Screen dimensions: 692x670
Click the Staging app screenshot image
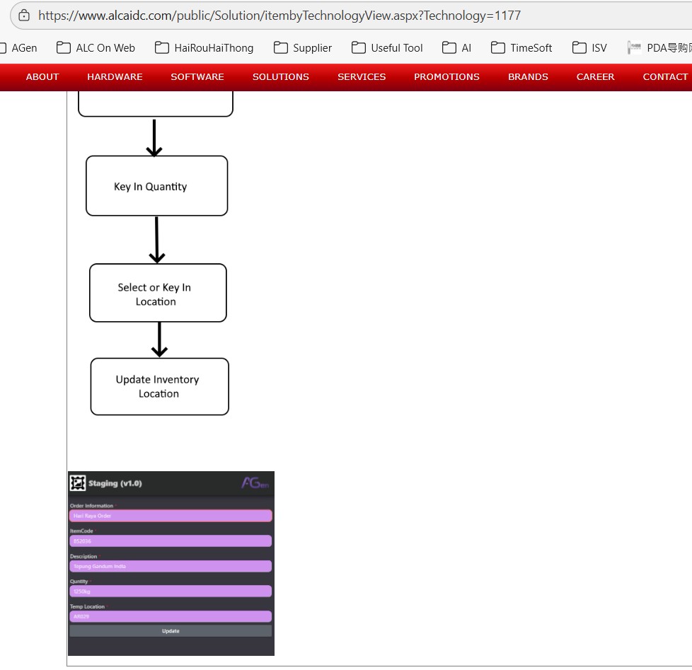(x=171, y=552)
